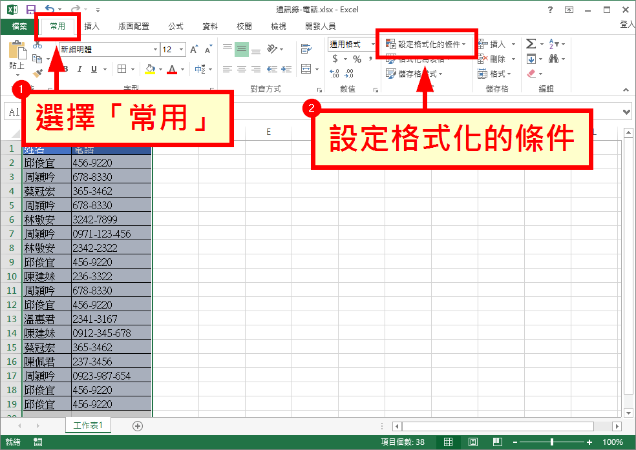The image size is (636, 450).
Task: Click the Find & Select binoculars icon
Action: [553, 59]
